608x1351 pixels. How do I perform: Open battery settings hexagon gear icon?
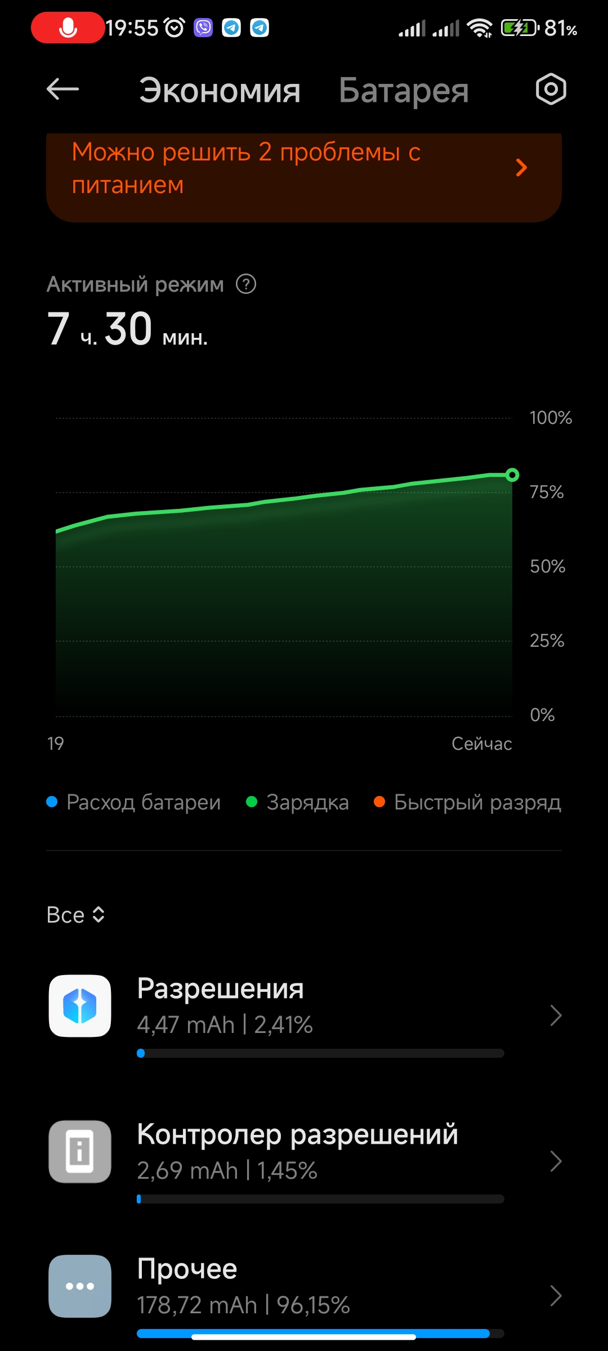(551, 89)
